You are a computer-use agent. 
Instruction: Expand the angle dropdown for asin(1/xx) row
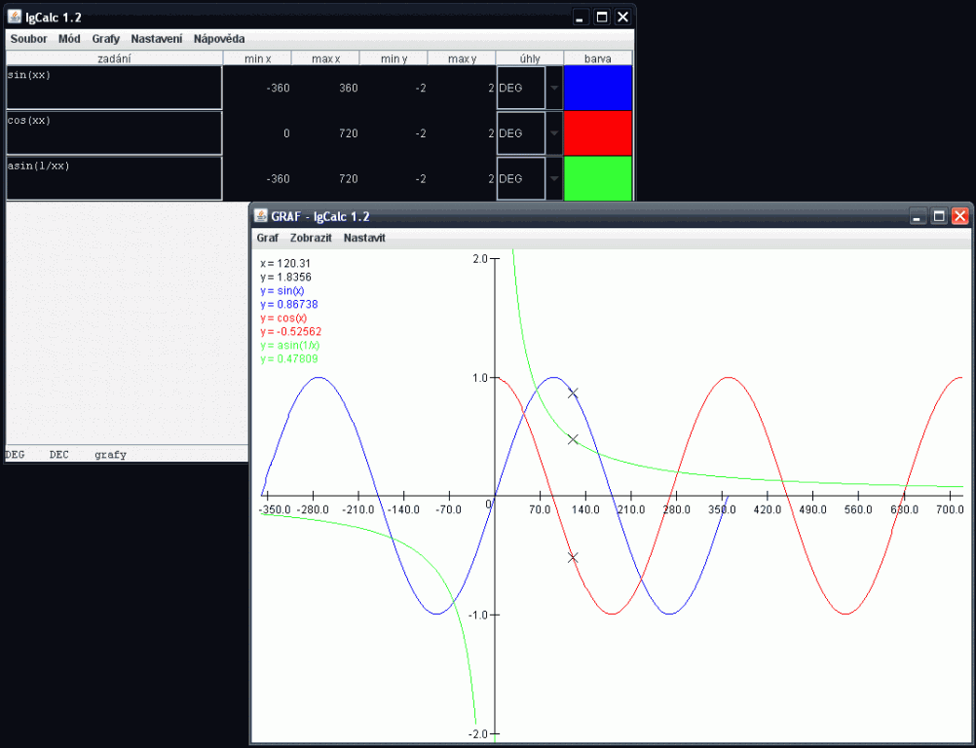554,178
